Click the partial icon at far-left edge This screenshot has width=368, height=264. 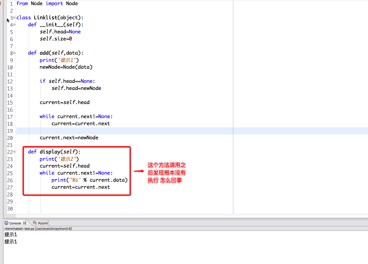click(1, 3)
